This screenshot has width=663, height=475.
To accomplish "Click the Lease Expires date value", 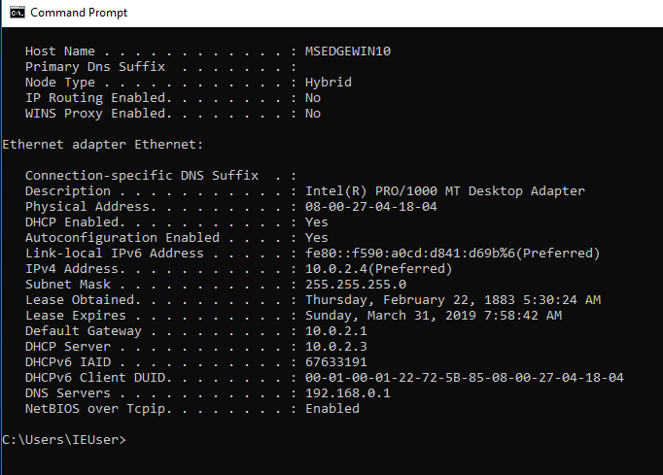I will [x=434, y=316].
